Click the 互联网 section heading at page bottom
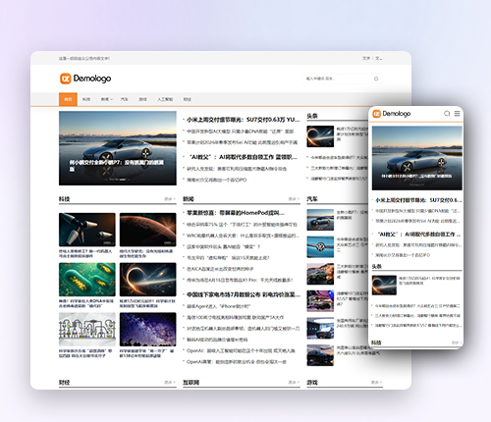The image size is (491, 422). tap(191, 382)
